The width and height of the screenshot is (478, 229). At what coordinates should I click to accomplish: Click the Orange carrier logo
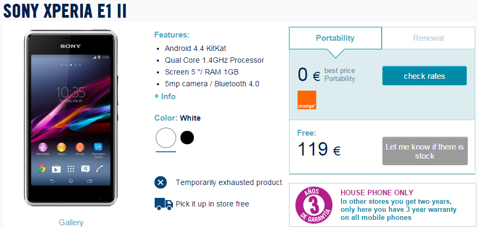tap(307, 100)
